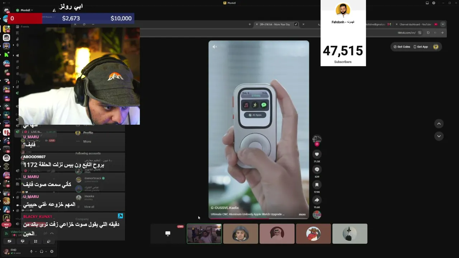Open Discord help in title bar
Viewport: 459px width, 258px height.
(x=434, y=3)
